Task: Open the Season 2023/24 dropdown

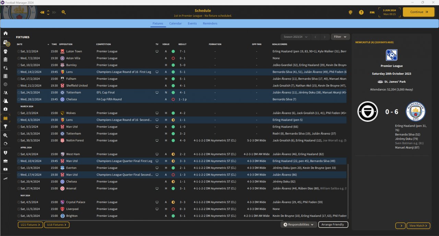Action: pos(296,37)
